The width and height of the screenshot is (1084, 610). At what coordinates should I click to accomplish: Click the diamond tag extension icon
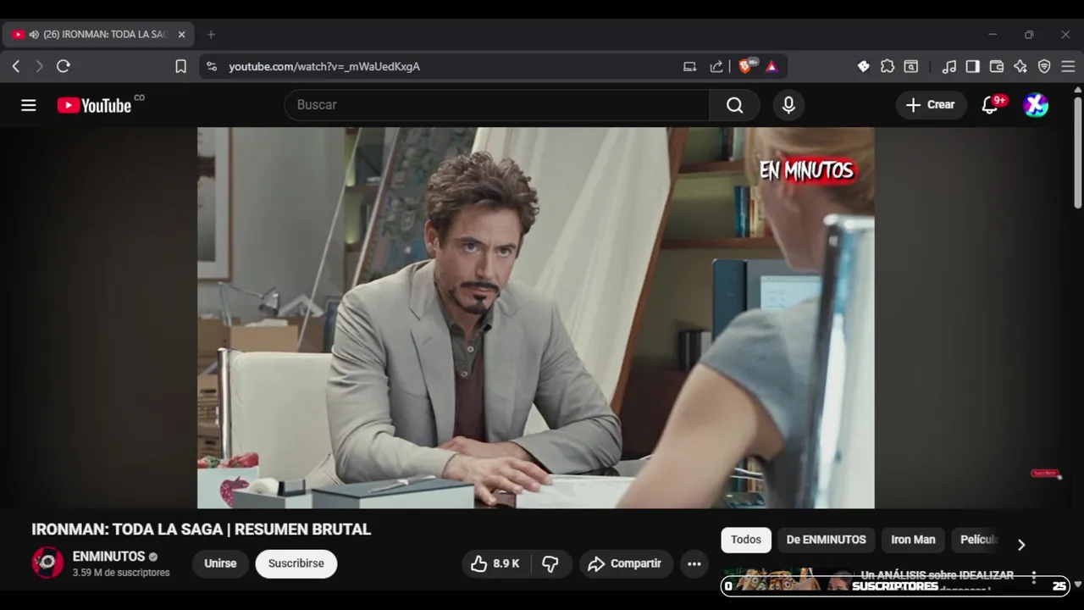point(863,66)
